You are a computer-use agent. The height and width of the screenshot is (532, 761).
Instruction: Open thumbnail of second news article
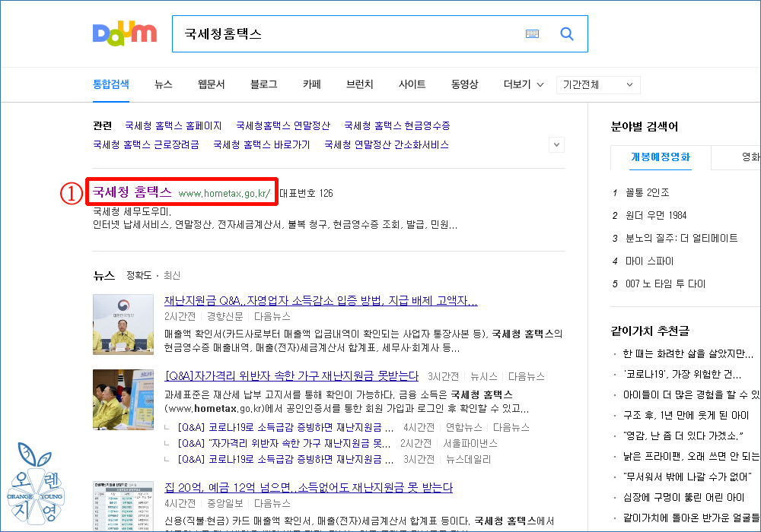point(123,399)
